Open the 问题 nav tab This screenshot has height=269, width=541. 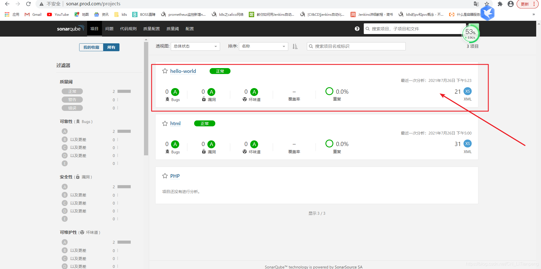(x=109, y=29)
